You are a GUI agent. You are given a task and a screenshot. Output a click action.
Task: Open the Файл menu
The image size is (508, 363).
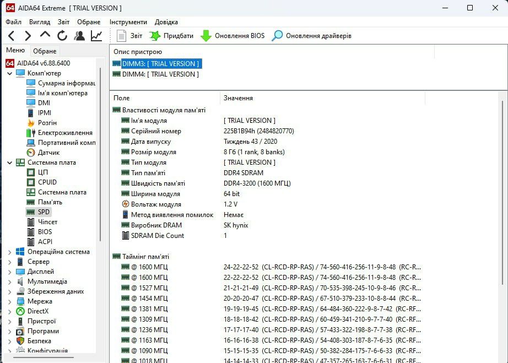[x=14, y=22]
